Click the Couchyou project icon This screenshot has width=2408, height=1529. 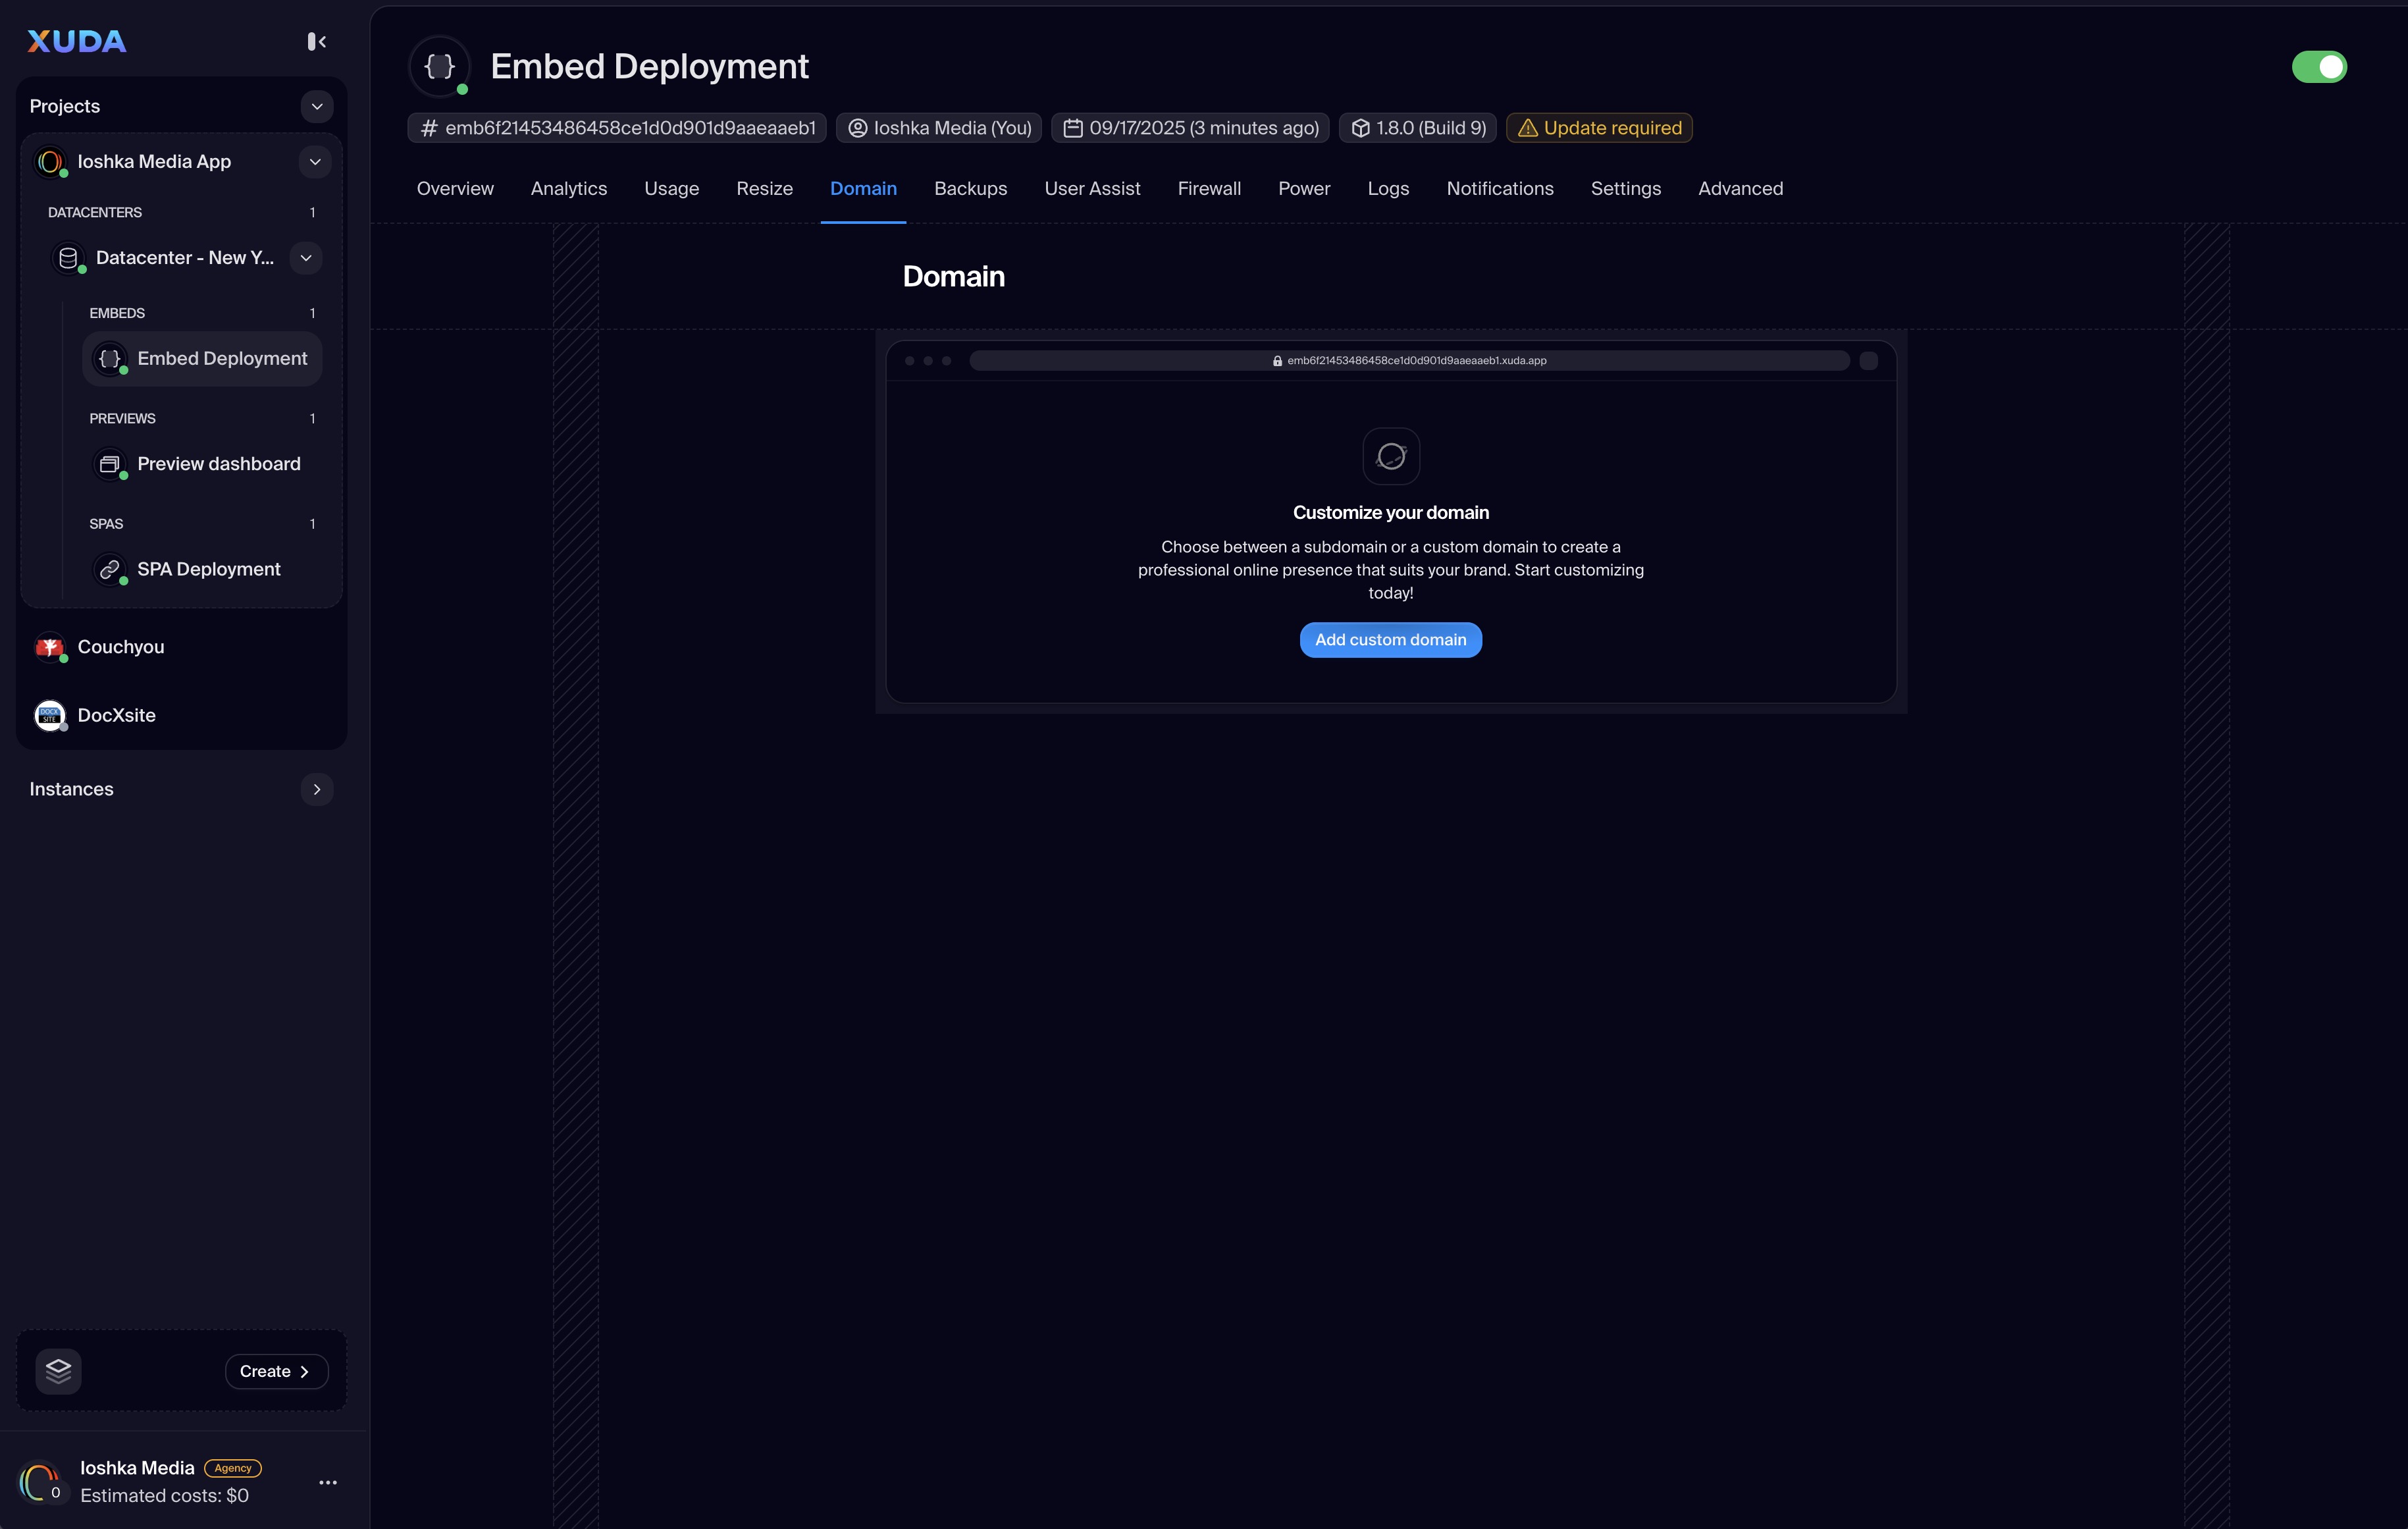(x=49, y=647)
